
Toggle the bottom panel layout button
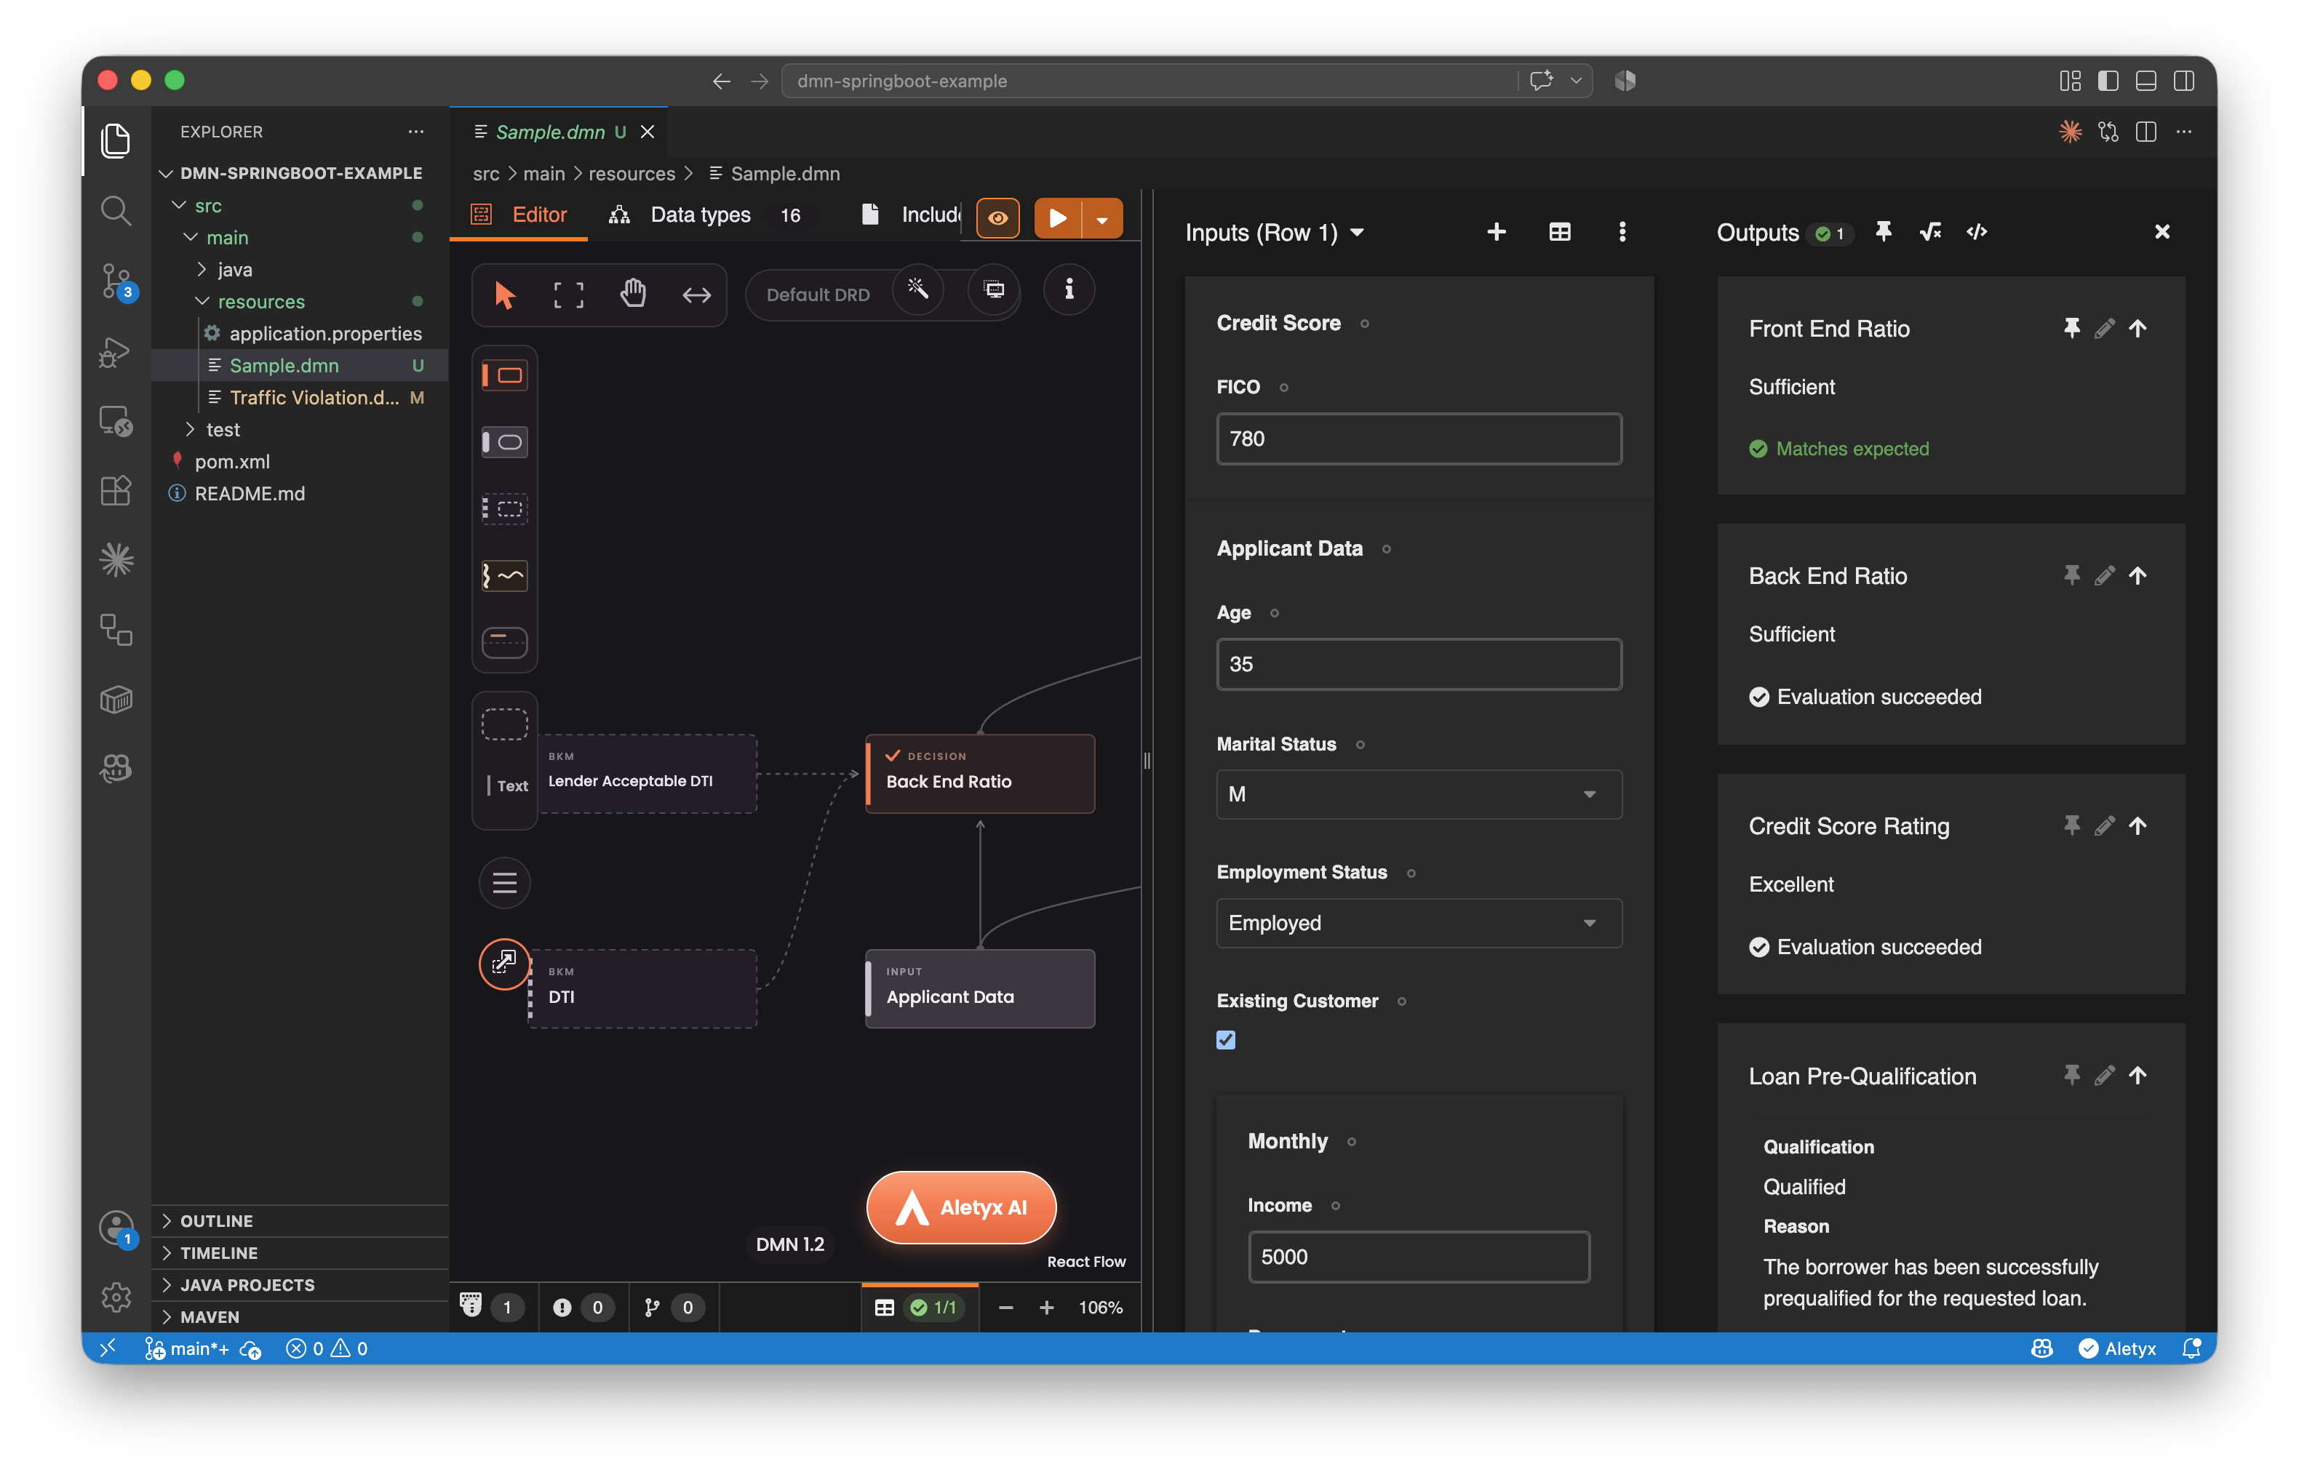(2145, 80)
